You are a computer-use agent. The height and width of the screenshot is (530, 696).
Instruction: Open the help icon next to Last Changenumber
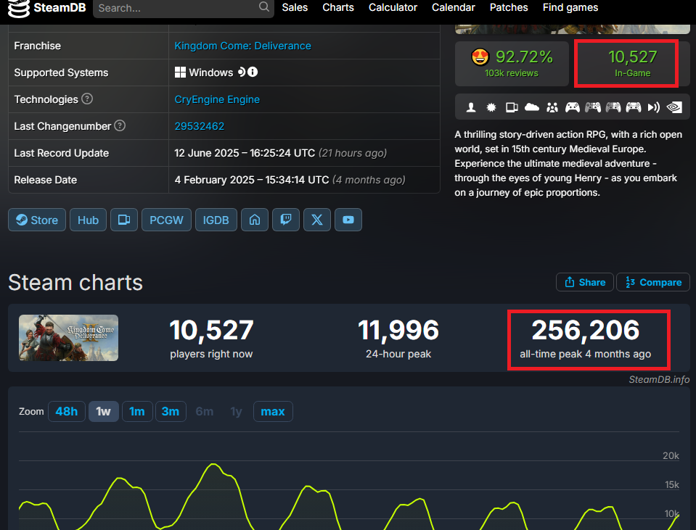(120, 125)
